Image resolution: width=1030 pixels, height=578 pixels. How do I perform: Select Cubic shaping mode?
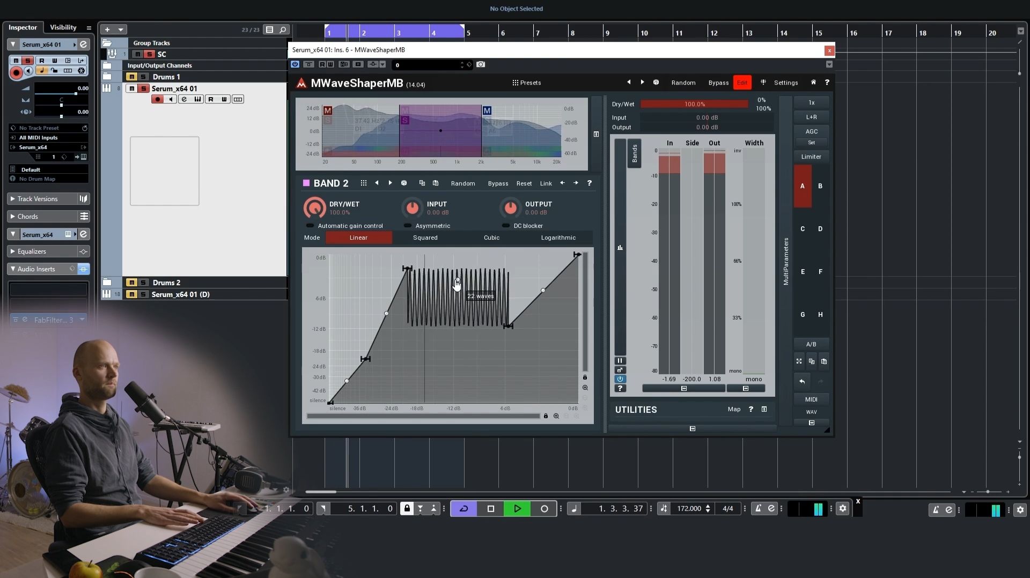coord(491,238)
